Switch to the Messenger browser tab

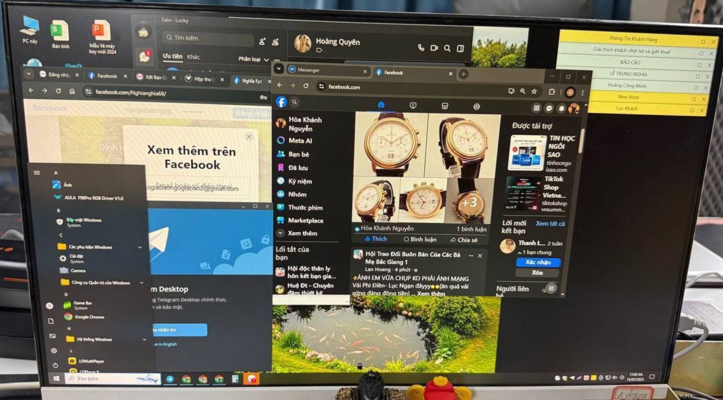[x=325, y=70]
